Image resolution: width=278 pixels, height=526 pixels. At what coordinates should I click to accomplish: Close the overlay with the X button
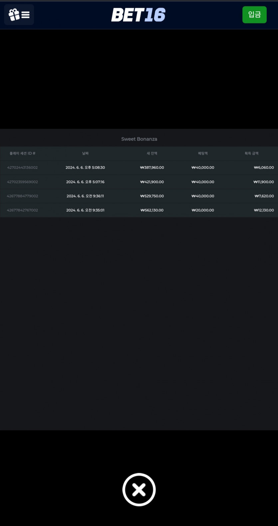[x=139, y=489]
